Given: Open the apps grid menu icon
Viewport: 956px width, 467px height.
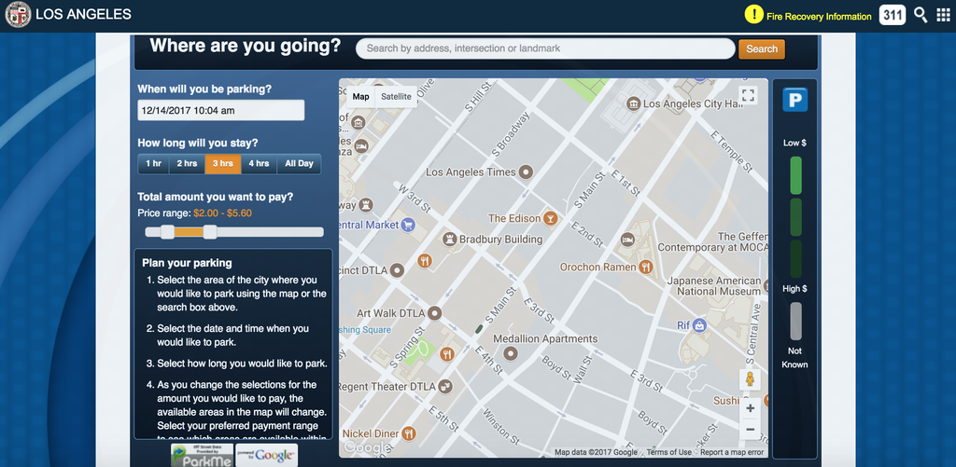Looking at the screenshot, I should [x=943, y=15].
